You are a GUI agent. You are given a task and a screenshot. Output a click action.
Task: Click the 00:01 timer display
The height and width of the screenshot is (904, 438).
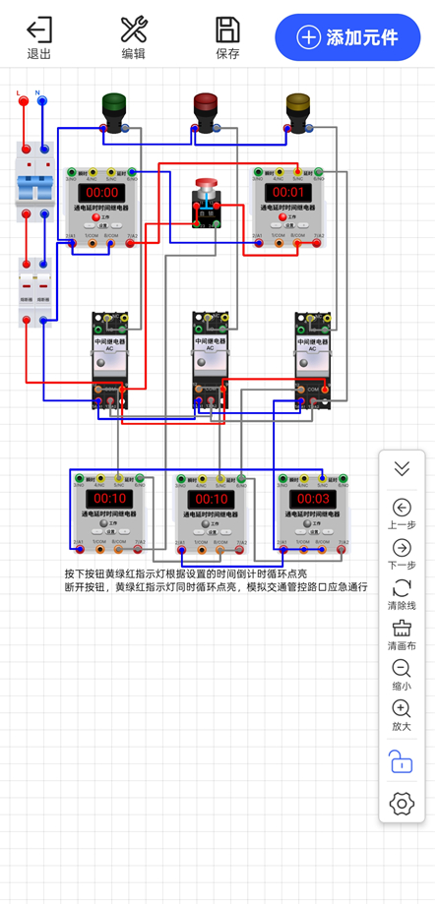tap(288, 192)
